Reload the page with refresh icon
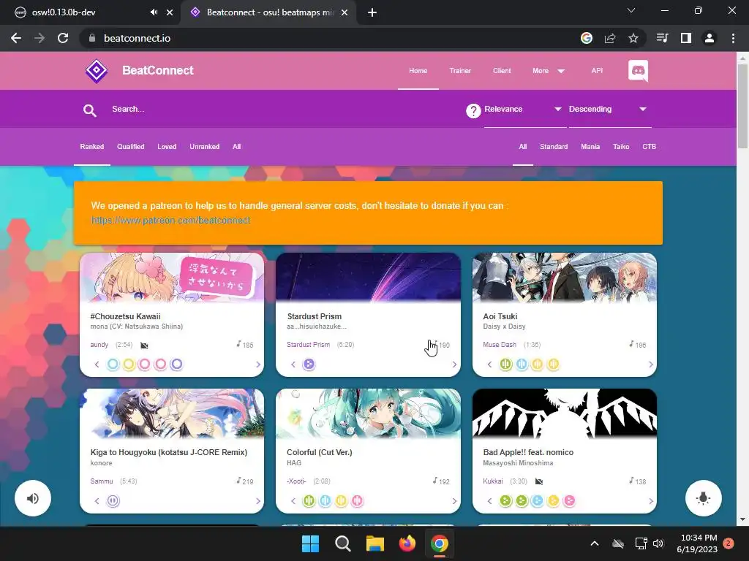The image size is (749, 561). 63,38
